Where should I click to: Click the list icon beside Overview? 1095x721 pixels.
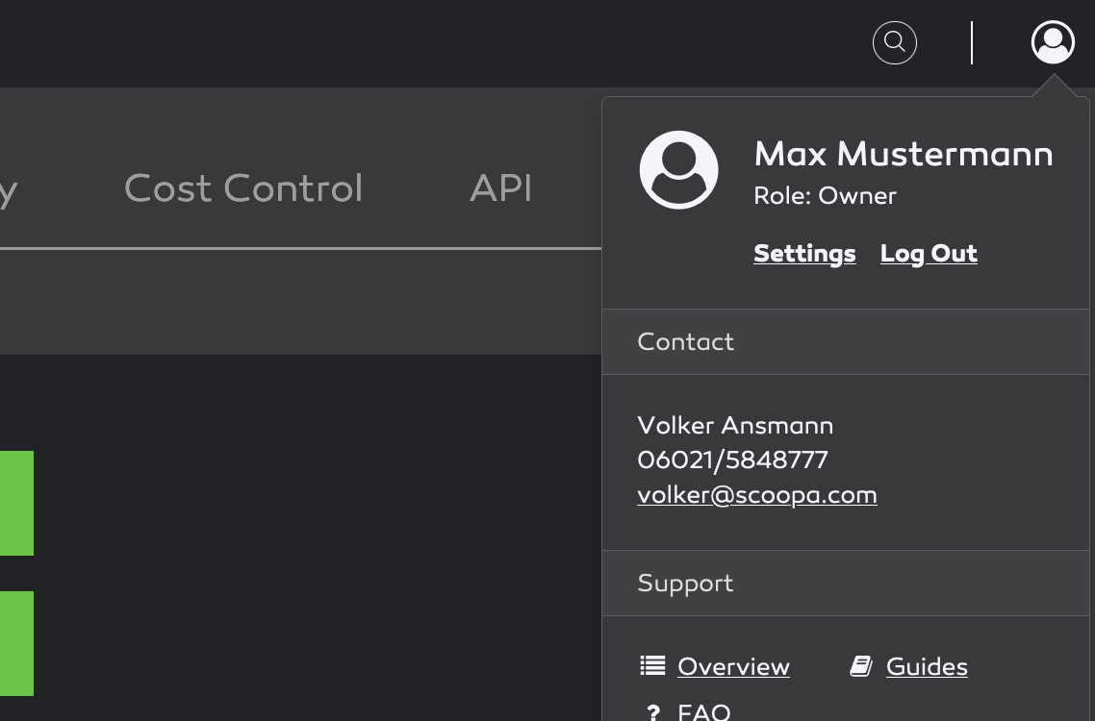pos(652,666)
